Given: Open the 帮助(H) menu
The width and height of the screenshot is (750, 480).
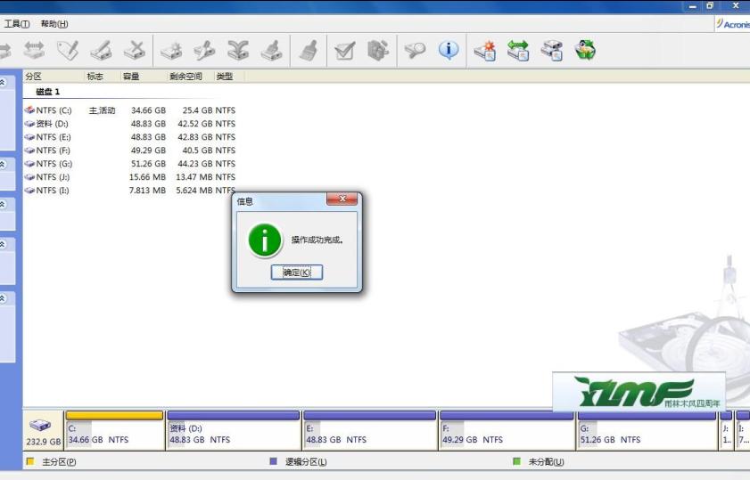Looking at the screenshot, I should tap(54, 24).
